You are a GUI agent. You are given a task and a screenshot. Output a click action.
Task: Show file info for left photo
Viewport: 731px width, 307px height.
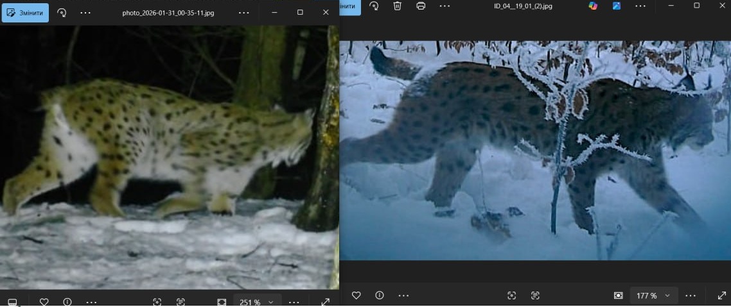[67, 302]
